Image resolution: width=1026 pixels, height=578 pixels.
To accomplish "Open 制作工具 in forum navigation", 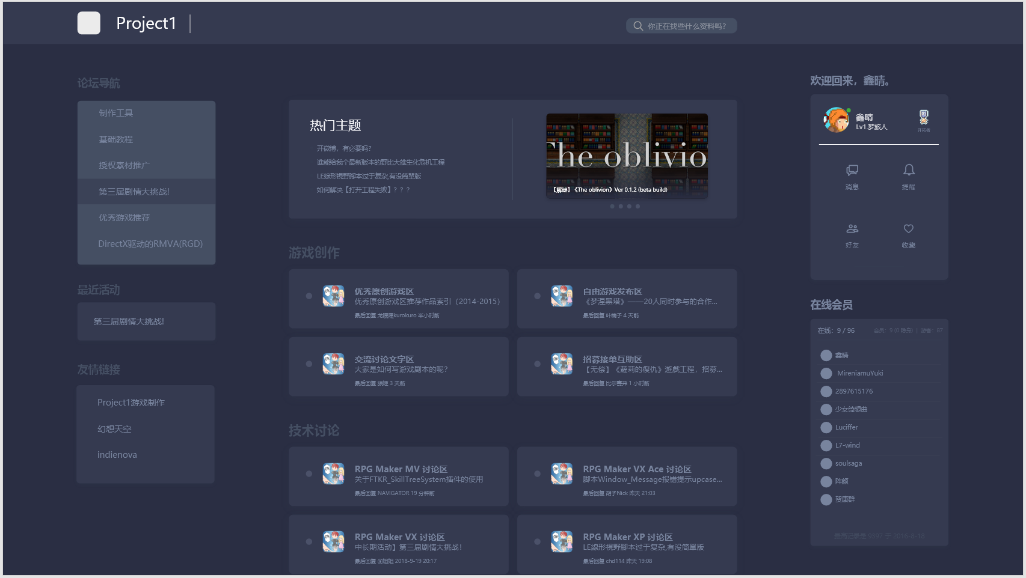I will click(x=146, y=113).
